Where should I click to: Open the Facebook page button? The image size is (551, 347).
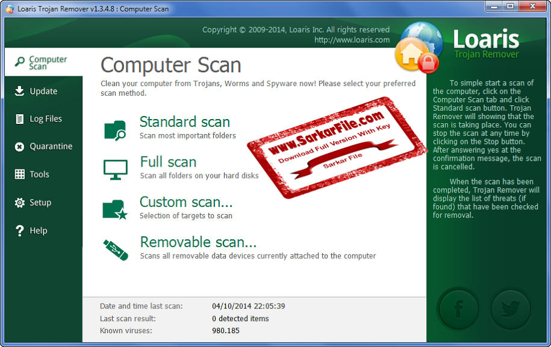click(x=458, y=309)
